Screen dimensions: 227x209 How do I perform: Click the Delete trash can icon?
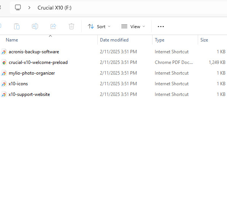click(71, 26)
